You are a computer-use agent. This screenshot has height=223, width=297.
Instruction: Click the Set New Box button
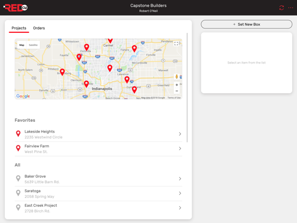[246, 24]
